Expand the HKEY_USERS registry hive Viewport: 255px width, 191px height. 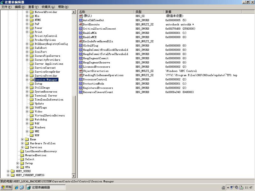pos(8,171)
